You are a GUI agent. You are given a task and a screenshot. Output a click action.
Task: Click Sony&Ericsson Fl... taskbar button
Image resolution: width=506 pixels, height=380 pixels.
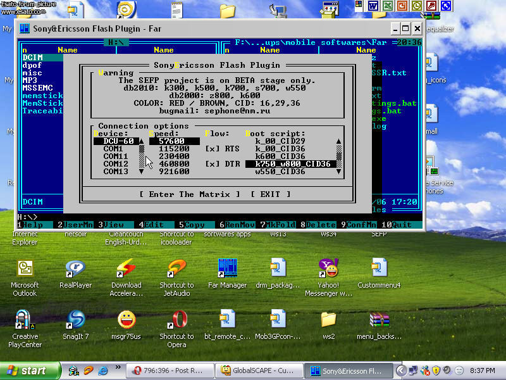click(349, 370)
